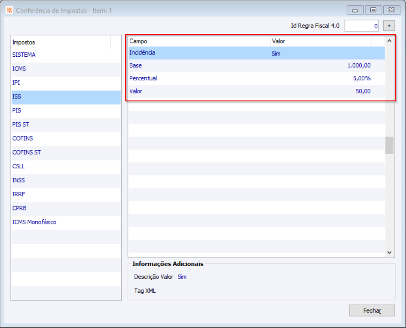The width and height of the screenshot is (406, 328).
Task: Select the SISTEMA entry
Action: (x=24, y=55)
